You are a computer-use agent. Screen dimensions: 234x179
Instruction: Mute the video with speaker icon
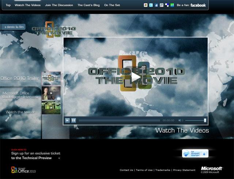tap(180, 120)
